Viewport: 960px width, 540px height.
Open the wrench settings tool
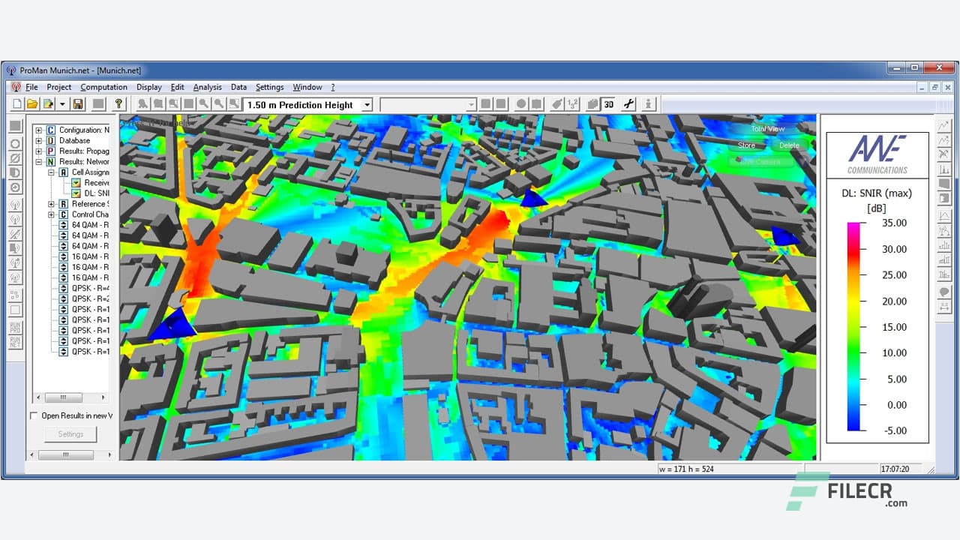click(628, 104)
